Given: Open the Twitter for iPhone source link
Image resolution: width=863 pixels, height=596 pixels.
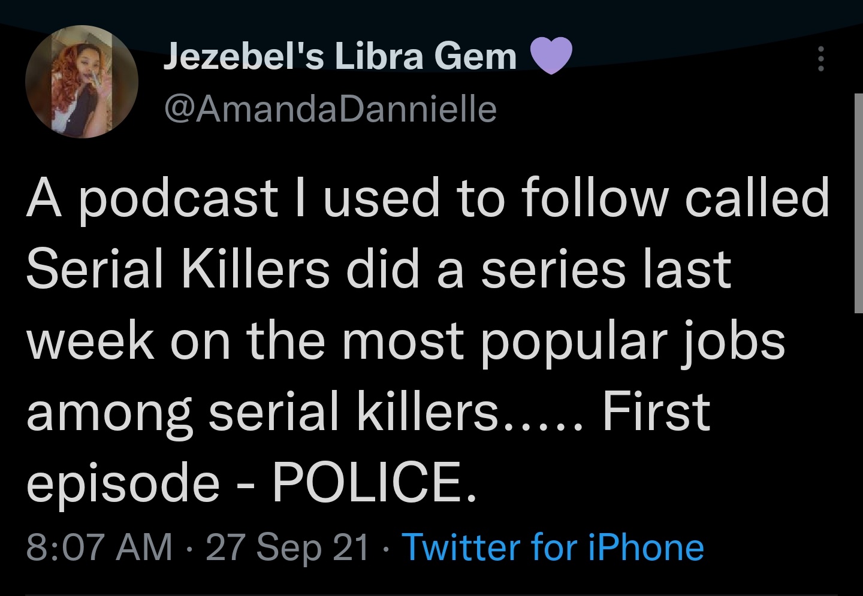Looking at the screenshot, I should [553, 547].
